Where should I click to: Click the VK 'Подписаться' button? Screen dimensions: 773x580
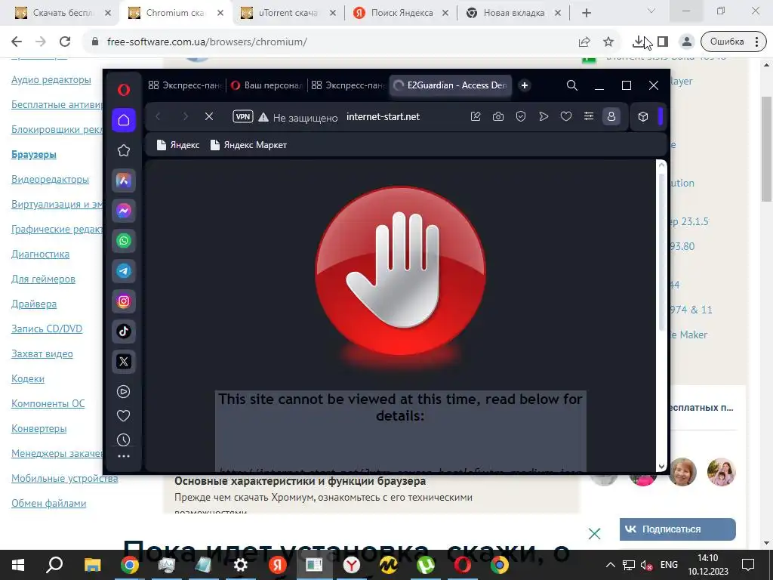point(677,529)
